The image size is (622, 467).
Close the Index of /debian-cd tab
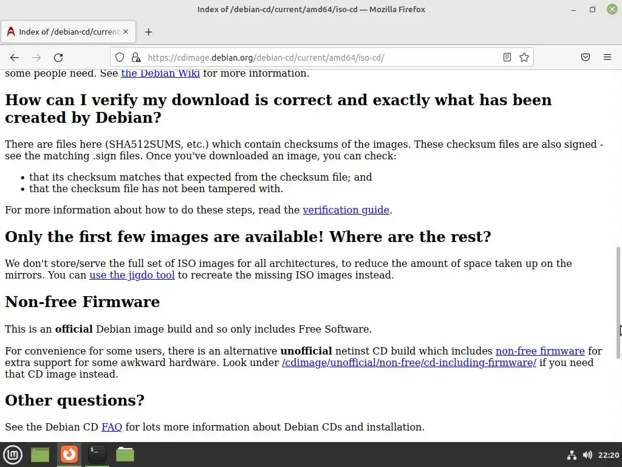126,32
